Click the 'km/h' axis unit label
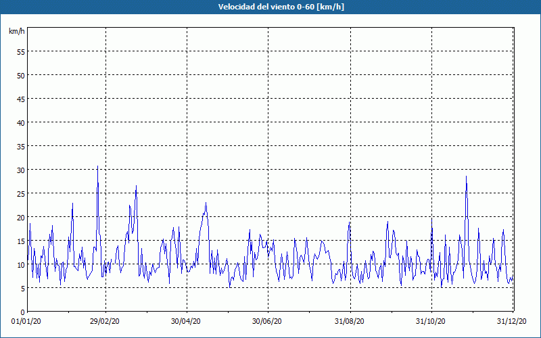 [x=17, y=31]
